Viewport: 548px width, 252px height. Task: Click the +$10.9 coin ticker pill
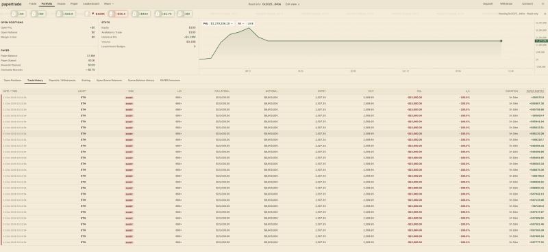65,14
